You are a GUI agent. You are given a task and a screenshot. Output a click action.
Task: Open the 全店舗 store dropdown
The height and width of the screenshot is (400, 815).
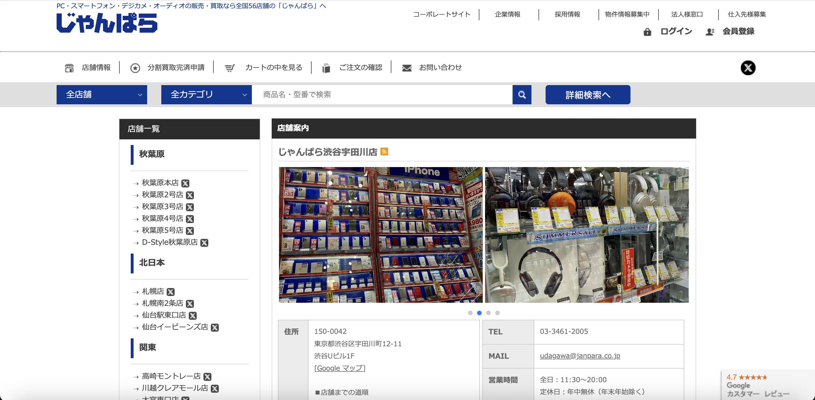click(102, 94)
